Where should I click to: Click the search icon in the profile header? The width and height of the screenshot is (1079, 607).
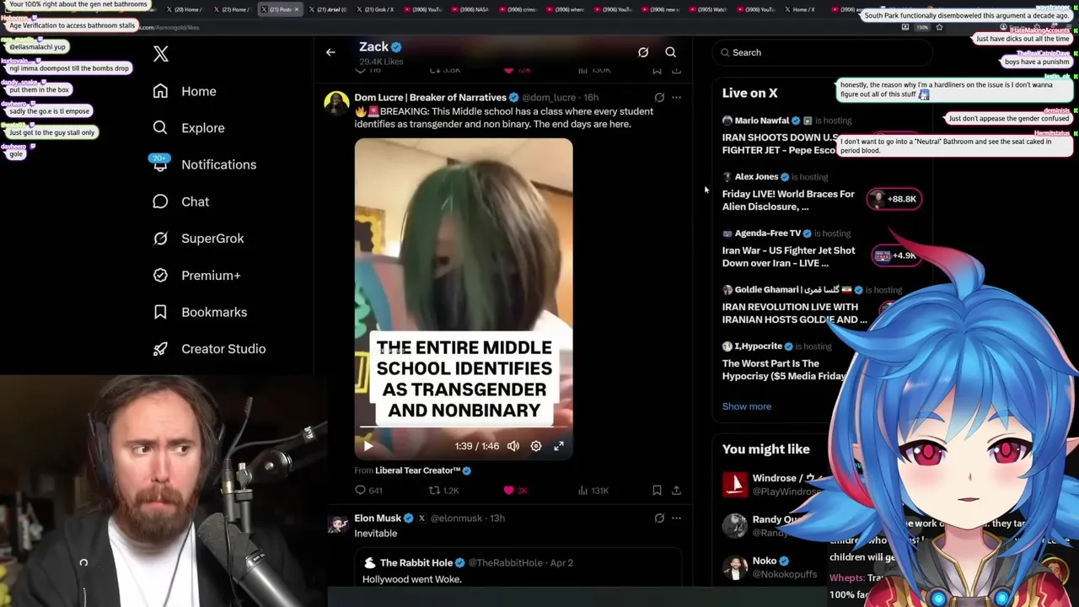[671, 52]
